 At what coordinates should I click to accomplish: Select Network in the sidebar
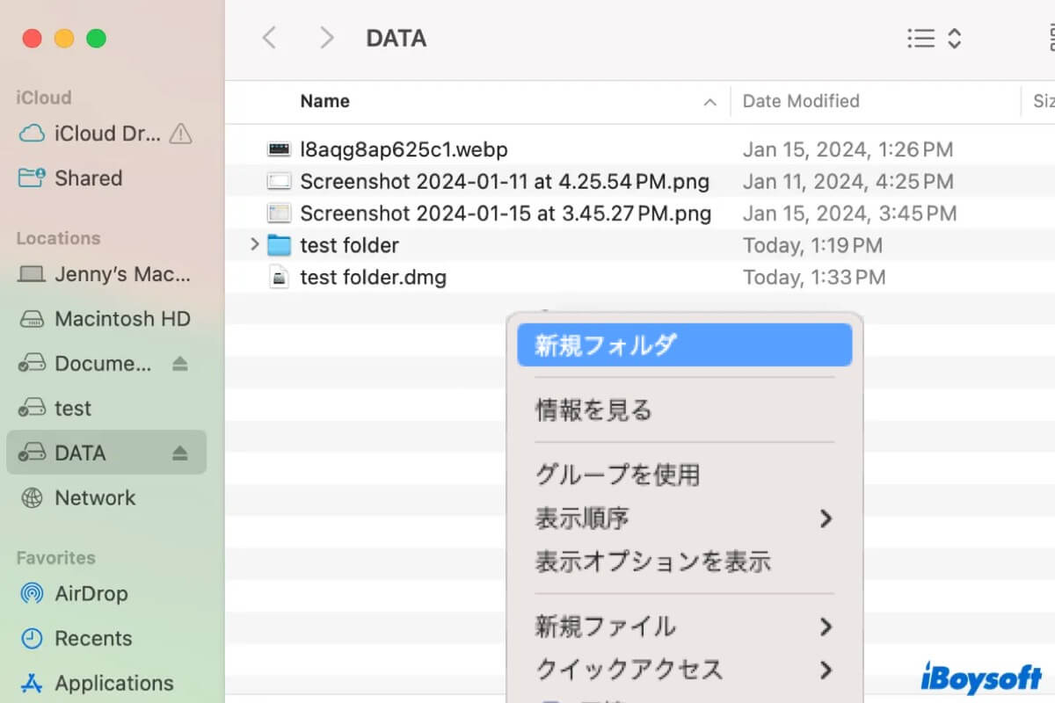95,498
